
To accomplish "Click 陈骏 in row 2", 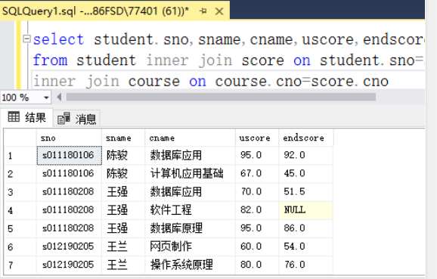I will (x=123, y=174).
